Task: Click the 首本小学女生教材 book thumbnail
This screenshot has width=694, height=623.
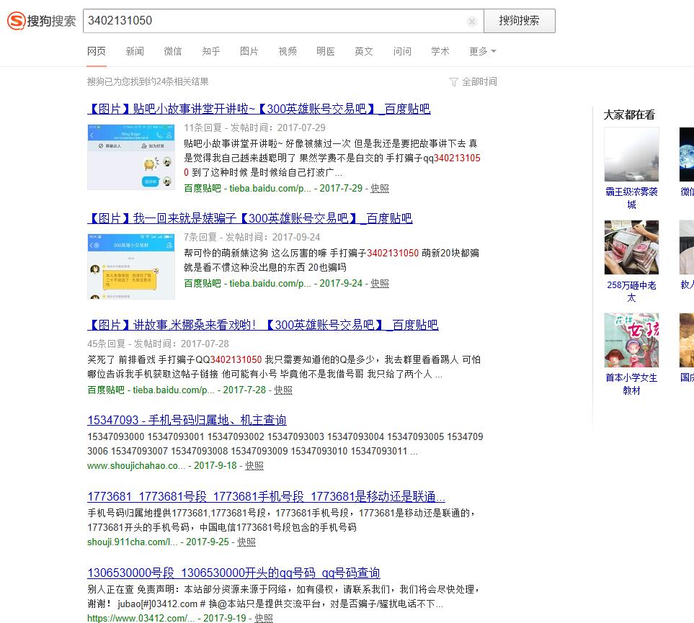Action: [x=631, y=340]
